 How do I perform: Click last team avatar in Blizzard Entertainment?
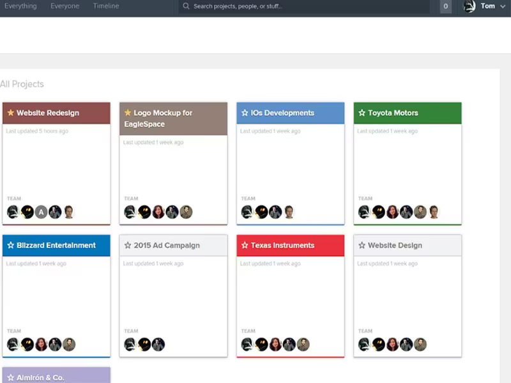(x=69, y=344)
